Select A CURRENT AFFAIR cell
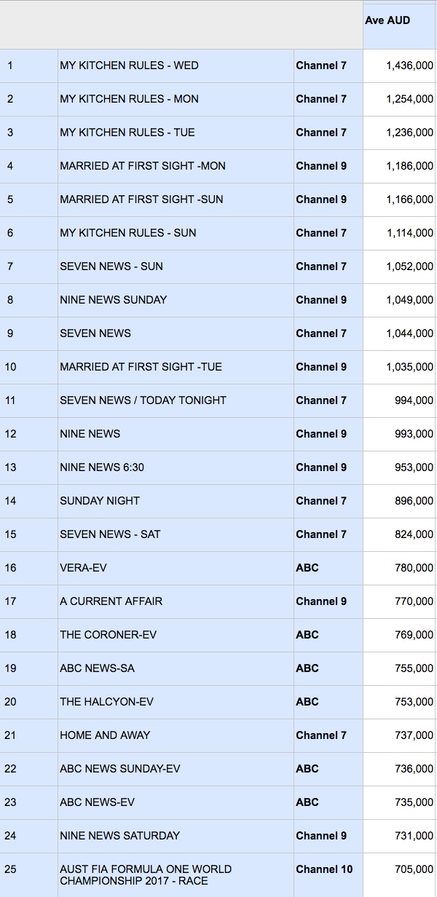 [x=176, y=601]
